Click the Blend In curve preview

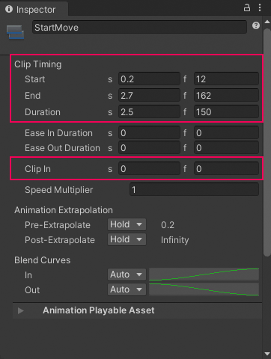(x=204, y=274)
